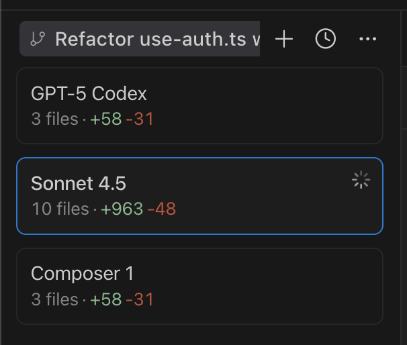Click the loading spinner on Sonnet 4.5
The width and height of the screenshot is (407, 345).
(361, 180)
